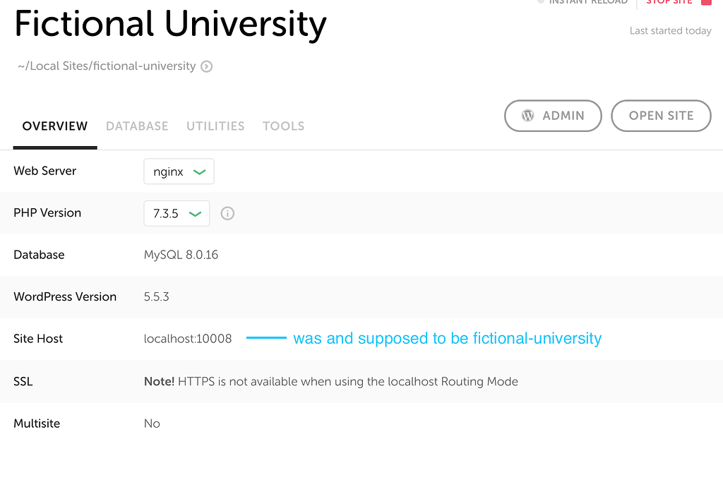Screen dimensions: 723x494
Task: Click the SSL HTTPS note text
Action: click(330, 382)
